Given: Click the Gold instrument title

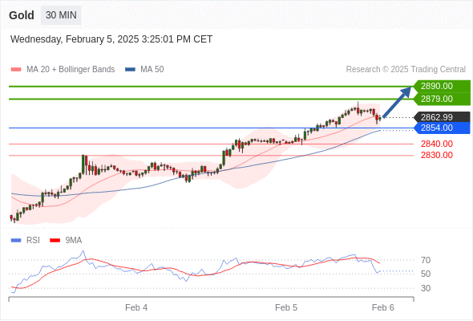Looking at the screenshot, I should (22, 15).
